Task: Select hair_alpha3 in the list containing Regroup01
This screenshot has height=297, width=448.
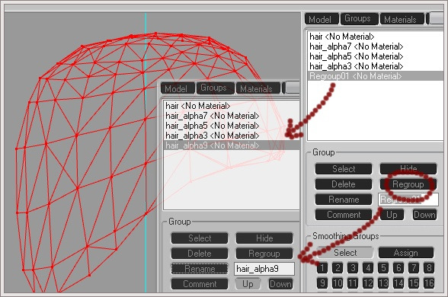Action: coord(356,66)
